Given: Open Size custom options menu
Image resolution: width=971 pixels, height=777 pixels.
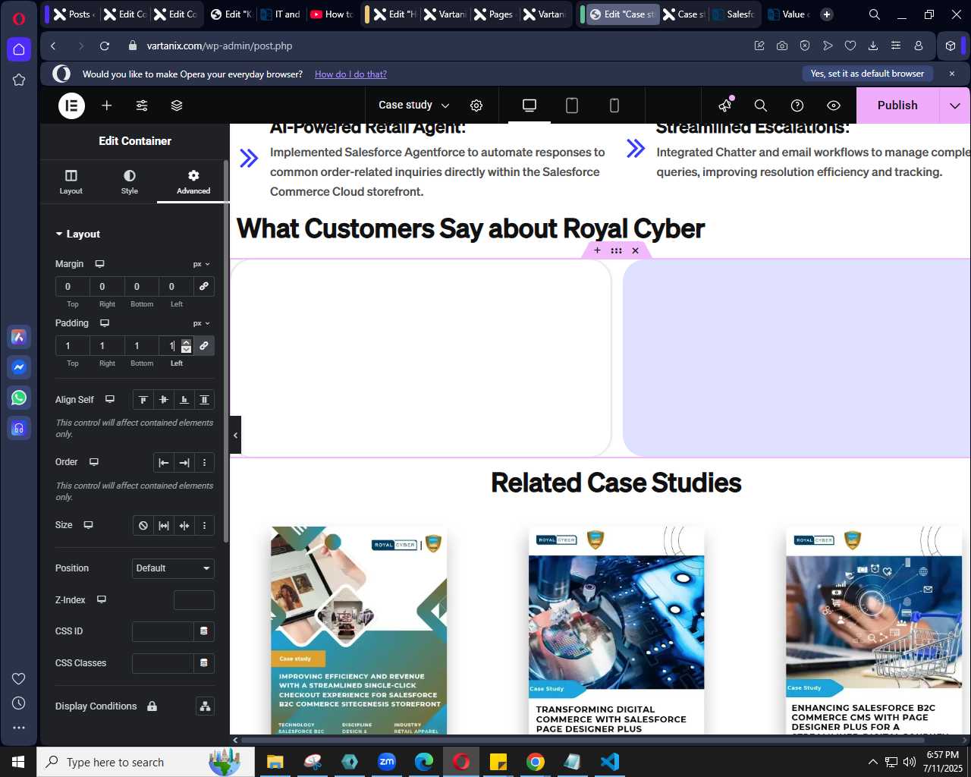Looking at the screenshot, I should coord(204,525).
